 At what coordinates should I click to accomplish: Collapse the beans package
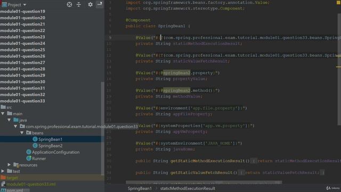(22, 133)
